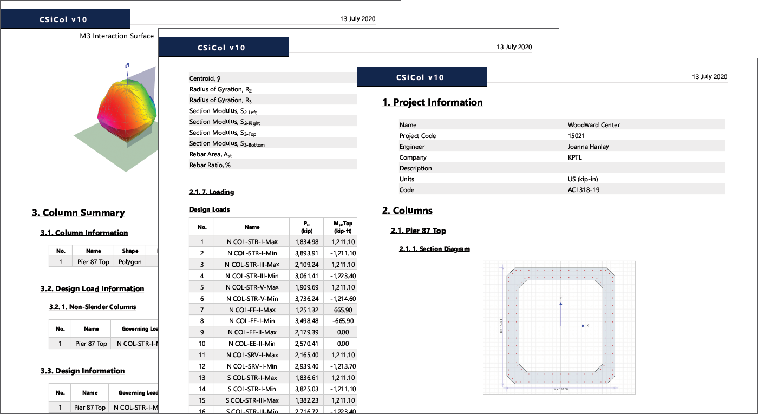Click the '13 July 2020' date on the Loading page
This screenshot has width=758, height=414.
point(514,47)
